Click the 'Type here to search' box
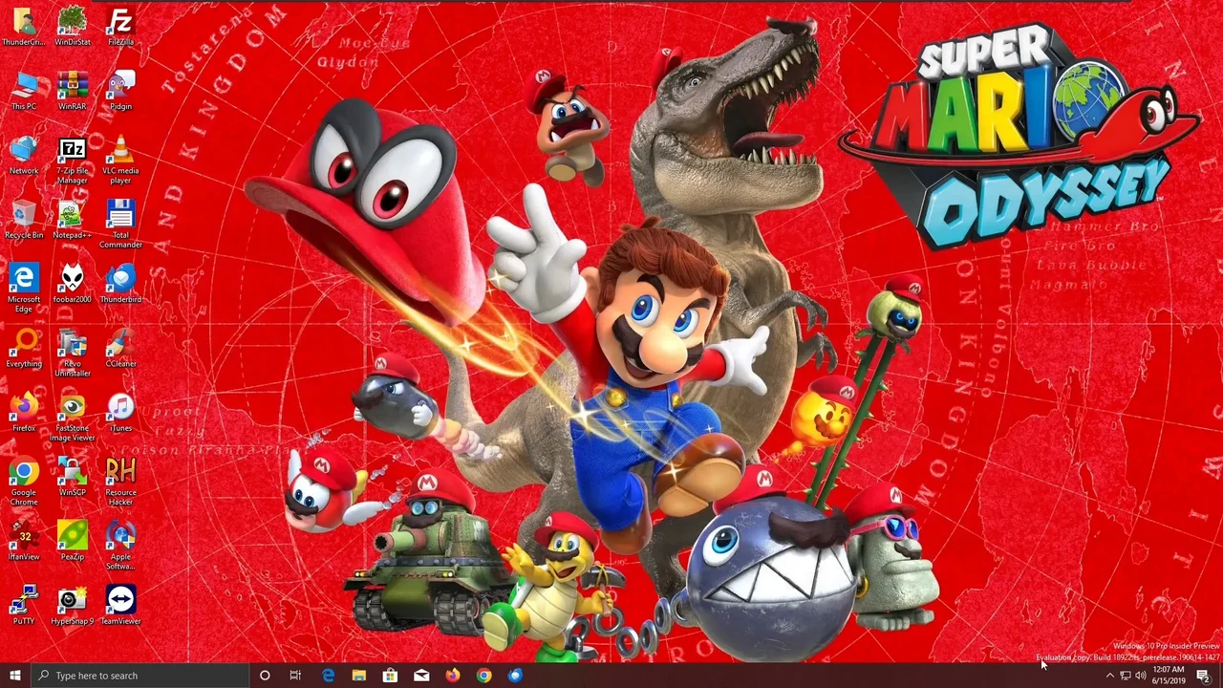 [139, 676]
